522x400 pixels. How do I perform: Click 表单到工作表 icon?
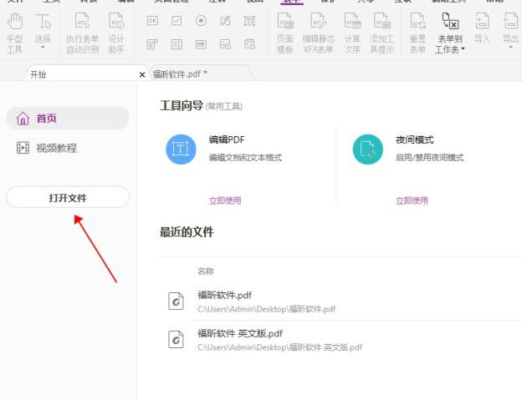(450, 21)
